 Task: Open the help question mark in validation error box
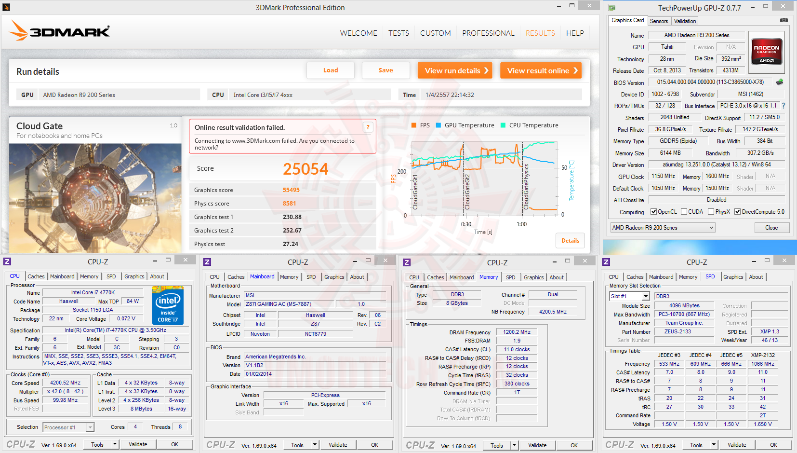(x=368, y=127)
